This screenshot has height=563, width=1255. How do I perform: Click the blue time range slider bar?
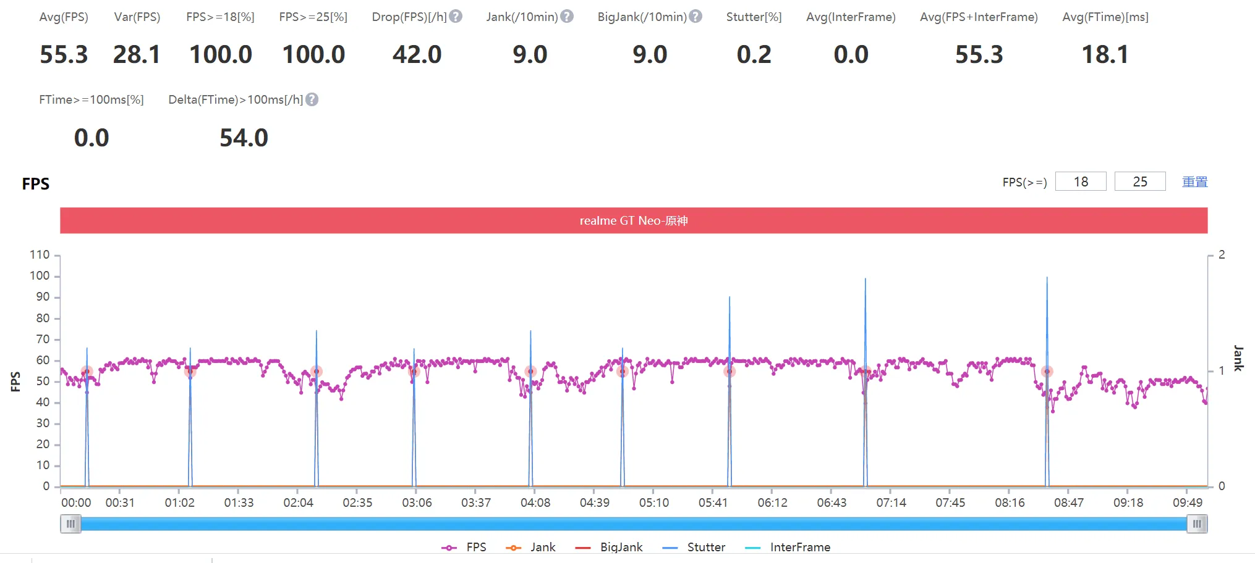click(x=634, y=524)
